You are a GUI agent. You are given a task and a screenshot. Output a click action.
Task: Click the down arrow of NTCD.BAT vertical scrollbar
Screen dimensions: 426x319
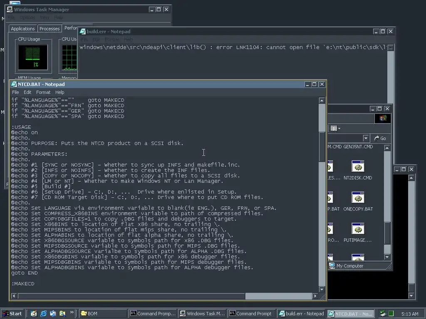point(322,289)
